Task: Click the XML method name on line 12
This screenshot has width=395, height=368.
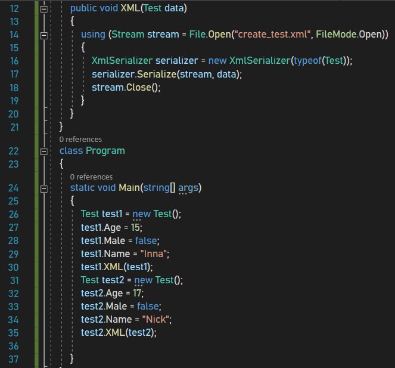Action: (130, 8)
